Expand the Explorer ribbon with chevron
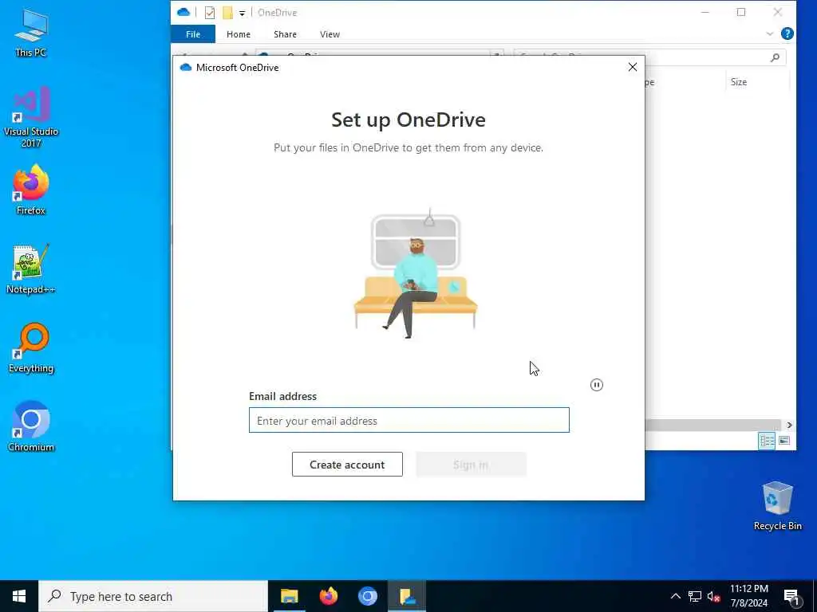This screenshot has width=817, height=612. click(x=770, y=33)
